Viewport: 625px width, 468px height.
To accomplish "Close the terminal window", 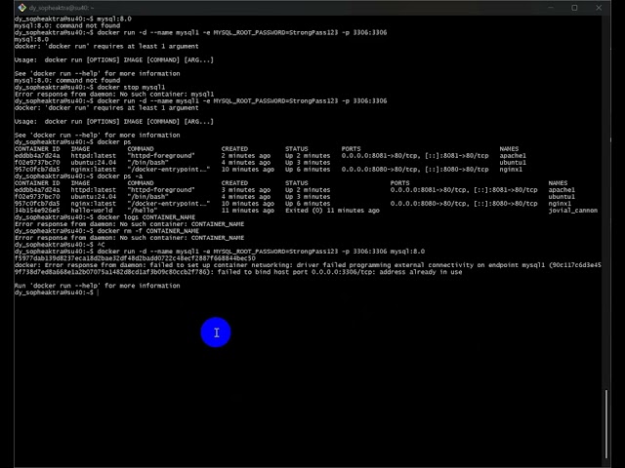I will pyautogui.click(x=599, y=8).
